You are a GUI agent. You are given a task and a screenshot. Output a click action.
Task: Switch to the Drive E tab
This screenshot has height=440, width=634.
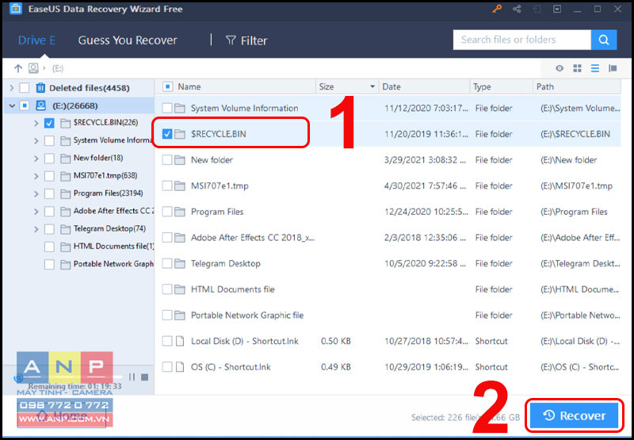coord(36,40)
